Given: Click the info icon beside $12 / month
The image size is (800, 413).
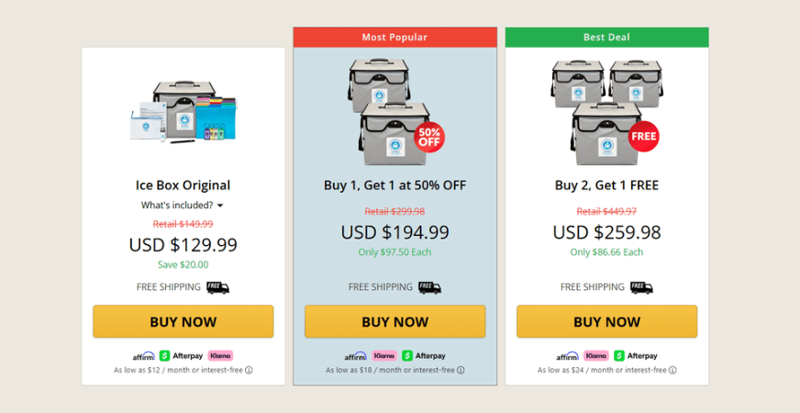Looking at the screenshot, I should (249, 371).
